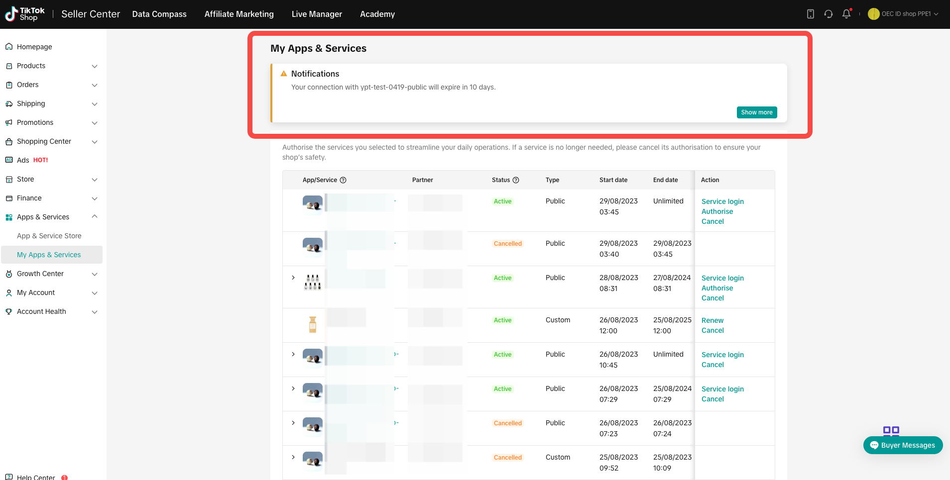Collapse the Apps & Services sidebar section

tap(95, 217)
